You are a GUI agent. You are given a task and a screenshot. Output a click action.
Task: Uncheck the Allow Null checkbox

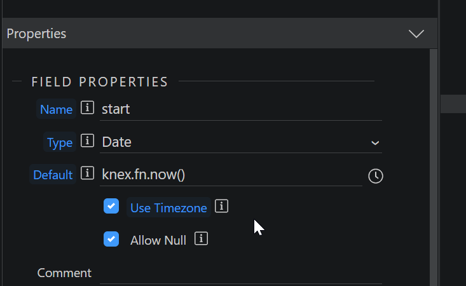[x=111, y=239]
